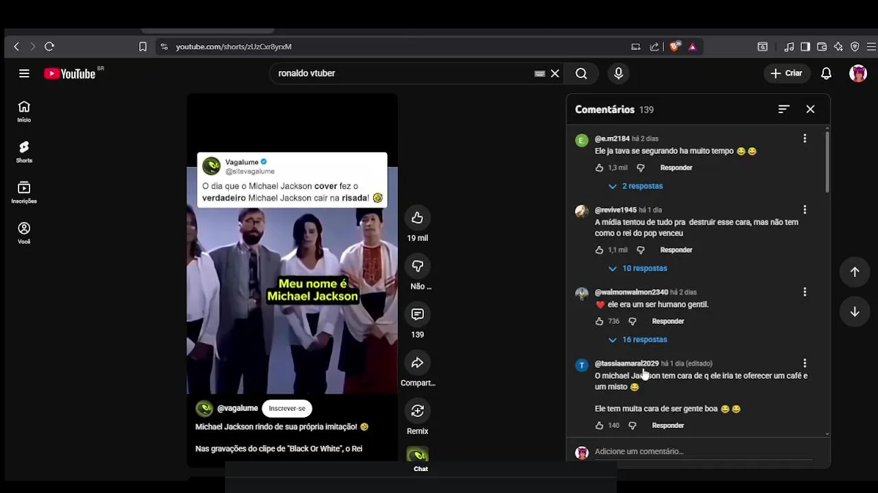The width and height of the screenshot is (878, 493).
Task: Like the Short with thumbs up
Action: (x=417, y=218)
